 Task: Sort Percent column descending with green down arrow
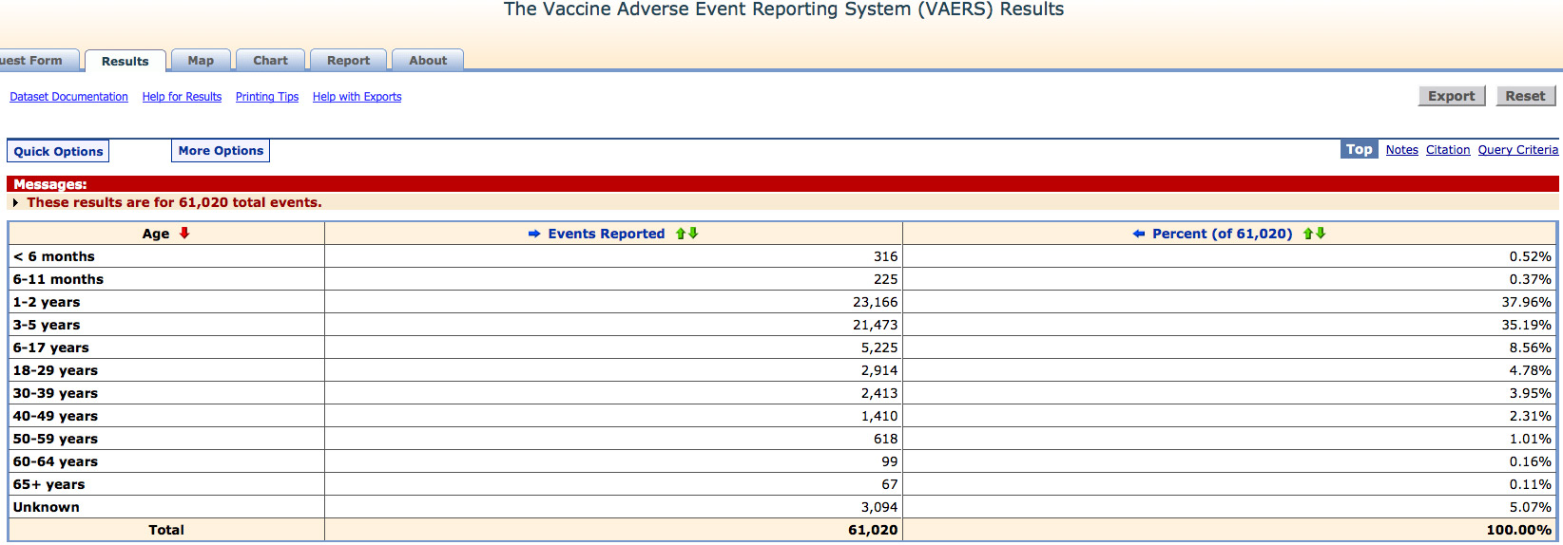pos(1321,234)
